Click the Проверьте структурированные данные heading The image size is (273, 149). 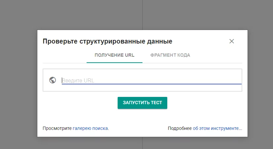tap(107, 41)
